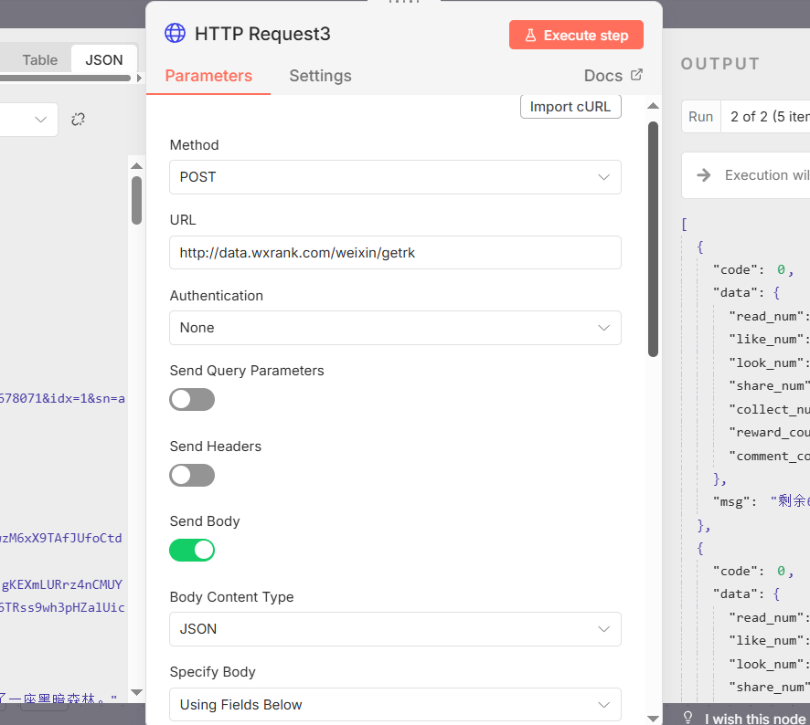Open the Specify Body dropdown

(395, 705)
